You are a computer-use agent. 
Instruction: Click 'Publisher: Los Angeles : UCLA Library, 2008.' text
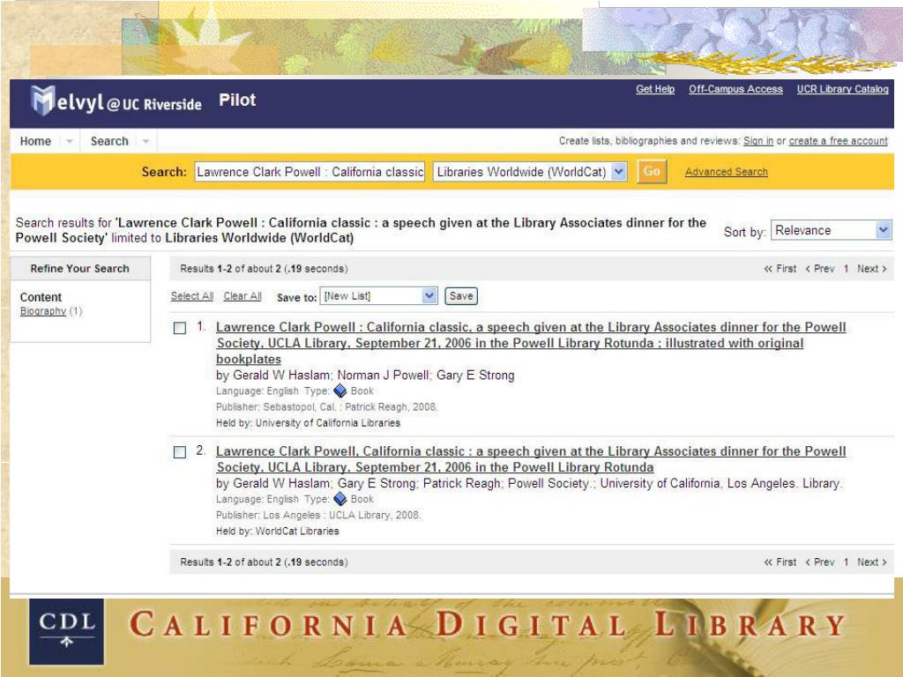coord(318,515)
